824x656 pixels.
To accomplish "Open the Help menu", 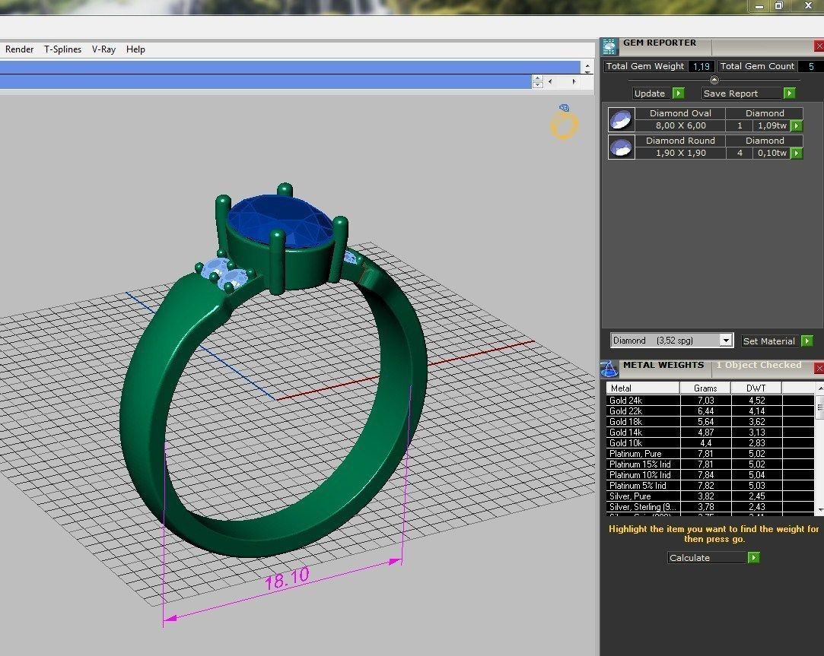I will pos(135,49).
